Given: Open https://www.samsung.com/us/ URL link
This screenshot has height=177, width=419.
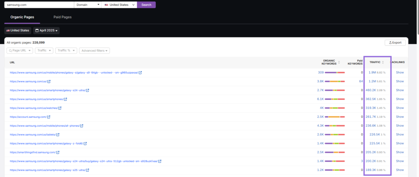Looking at the screenshot, I should point(28,81).
